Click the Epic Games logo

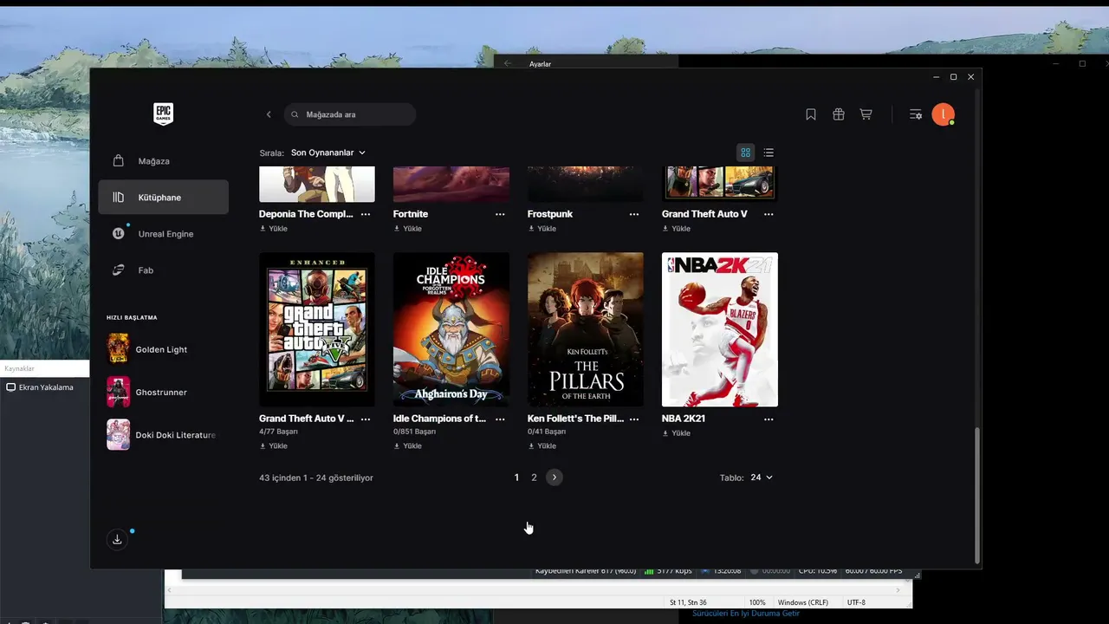[163, 114]
